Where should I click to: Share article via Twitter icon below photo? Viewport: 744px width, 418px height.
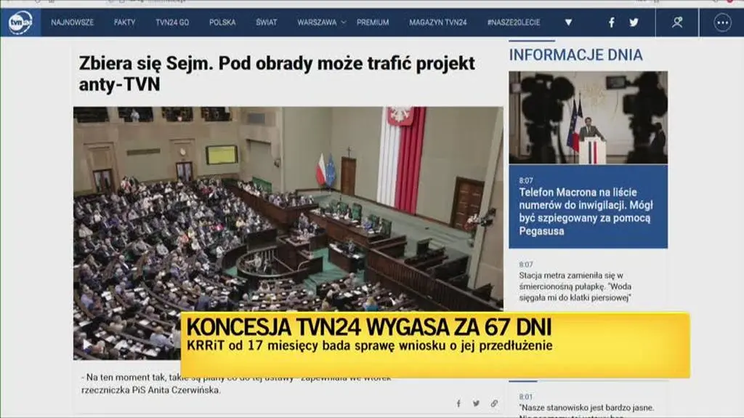click(476, 403)
